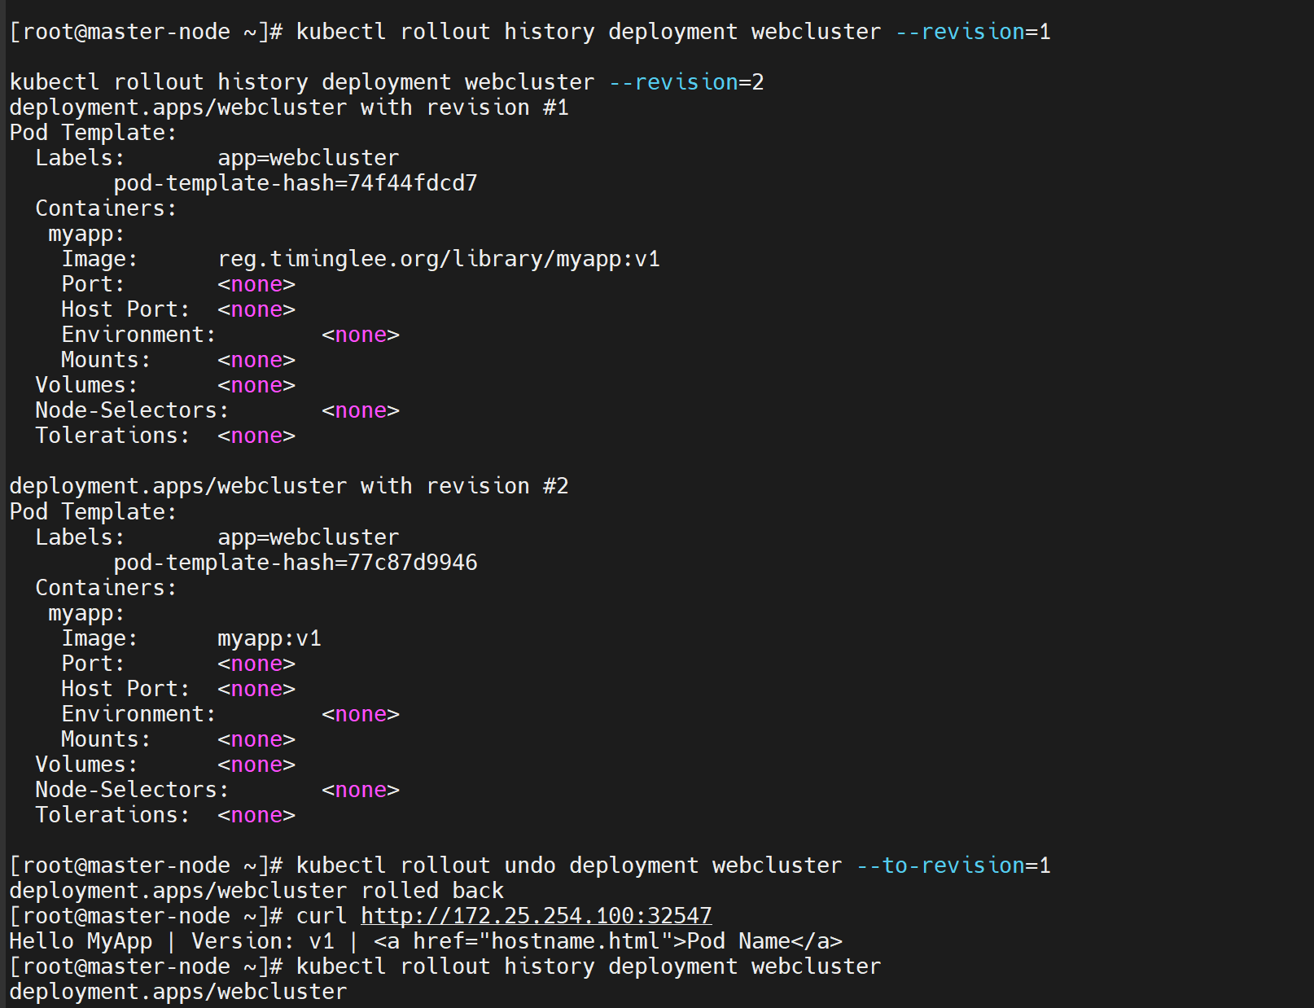The height and width of the screenshot is (1008, 1314).
Task: Click 'app=webcluster' label in revision #2
Action: 309,537
